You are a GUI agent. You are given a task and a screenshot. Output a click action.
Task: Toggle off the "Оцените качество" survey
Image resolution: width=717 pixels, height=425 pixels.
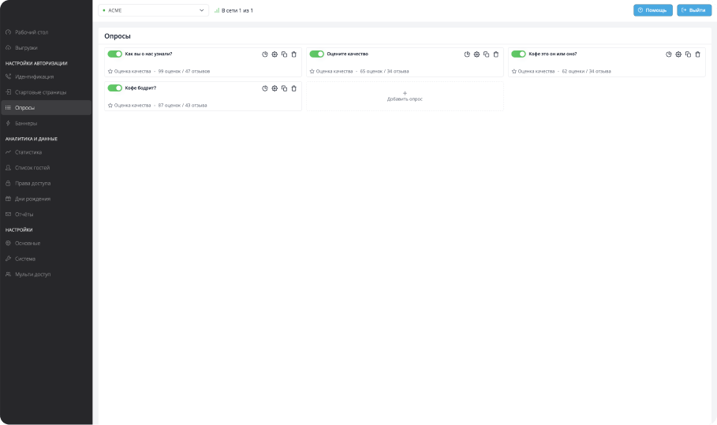tap(316, 54)
